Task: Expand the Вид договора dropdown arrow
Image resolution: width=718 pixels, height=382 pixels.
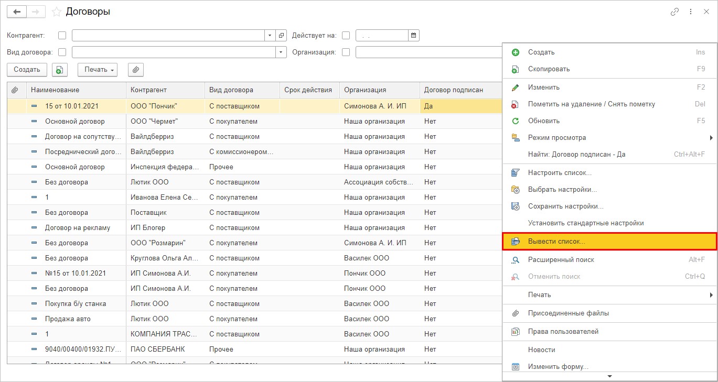Action: (x=282, y=52)
